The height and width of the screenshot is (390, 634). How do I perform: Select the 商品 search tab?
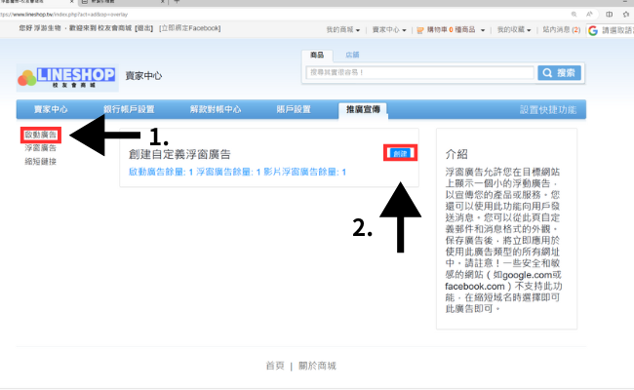pos(317,55)
